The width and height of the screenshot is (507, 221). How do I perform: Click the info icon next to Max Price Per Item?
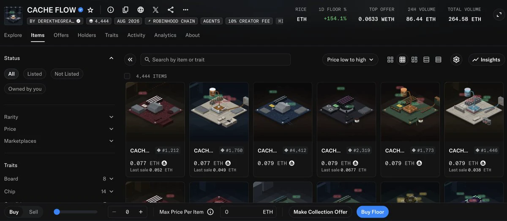(x=210, y=212)
